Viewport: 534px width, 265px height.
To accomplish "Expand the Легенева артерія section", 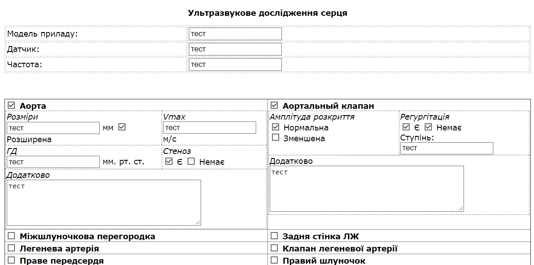I will (11, 248).
